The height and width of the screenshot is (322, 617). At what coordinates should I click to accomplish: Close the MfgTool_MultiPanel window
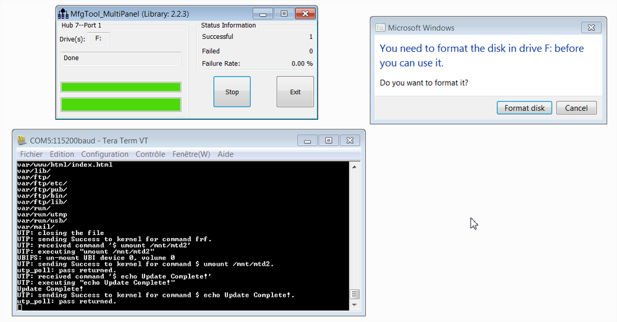(x=305, y=14)
